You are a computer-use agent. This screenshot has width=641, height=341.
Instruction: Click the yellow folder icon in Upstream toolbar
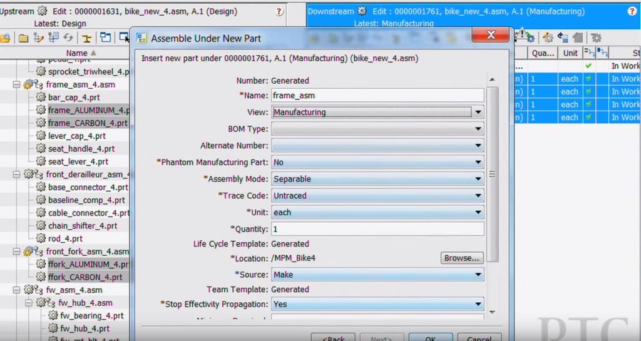(23, 38)
